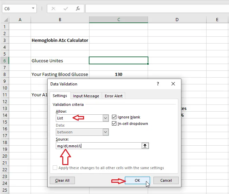
Task: Click the Select All corner triangle
Action: pos(5,20)
